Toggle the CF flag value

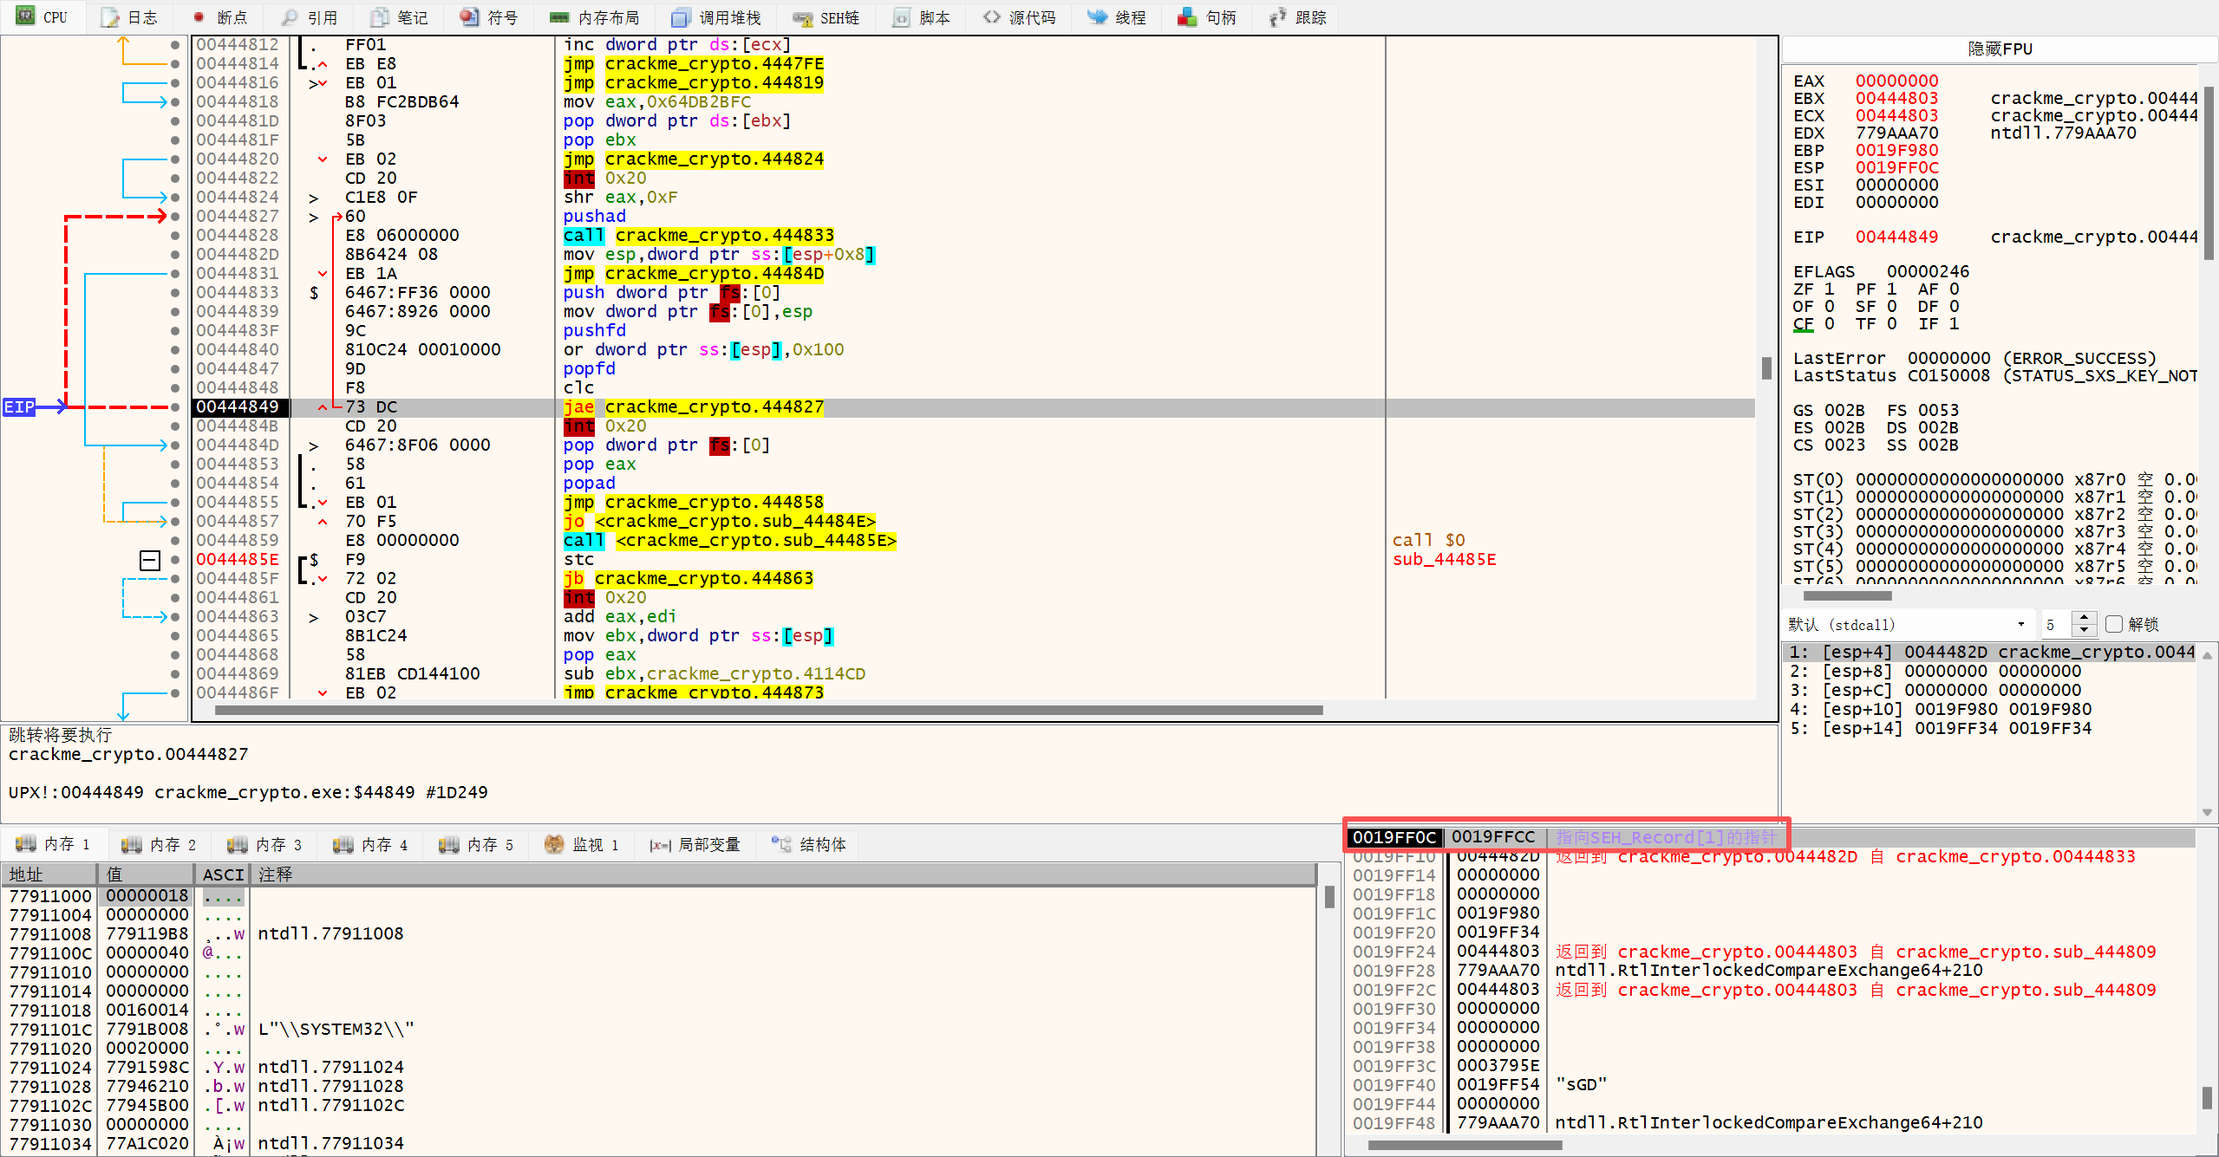click(x=1829, y=323)
